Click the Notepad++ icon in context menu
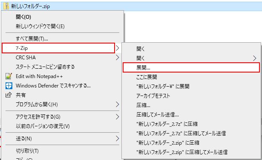Screen dimensions: 262x160 [9, 76]
